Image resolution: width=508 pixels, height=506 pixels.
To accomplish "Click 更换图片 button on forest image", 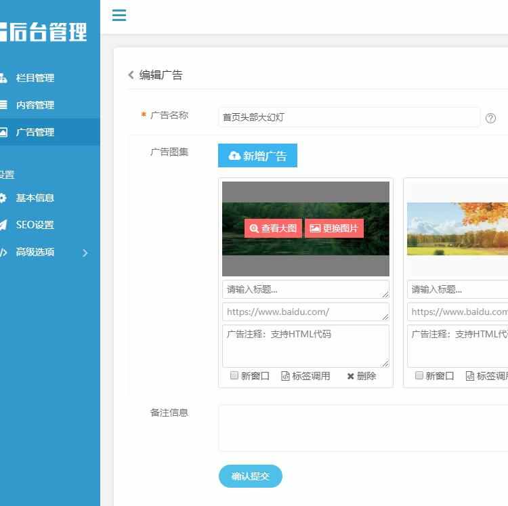I will point(334,228).
